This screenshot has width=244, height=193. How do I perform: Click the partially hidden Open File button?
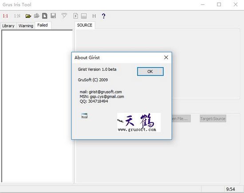(x=181, y=119)
